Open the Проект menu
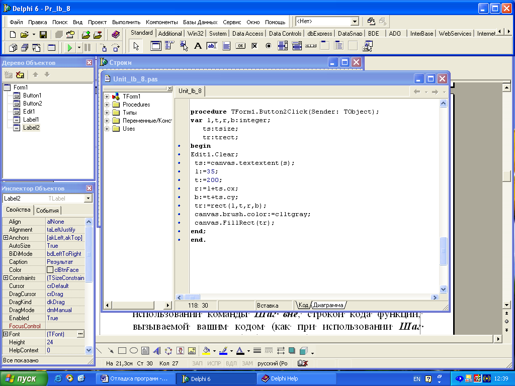This screenshot has height=386, width=515. (97, 22)
